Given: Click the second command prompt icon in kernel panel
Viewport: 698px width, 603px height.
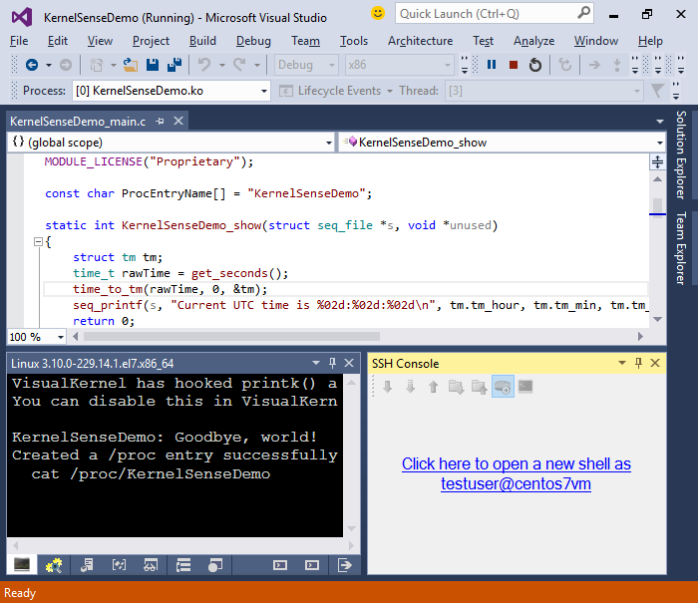Looking at the screenshot, I should [x=312, y=565].
